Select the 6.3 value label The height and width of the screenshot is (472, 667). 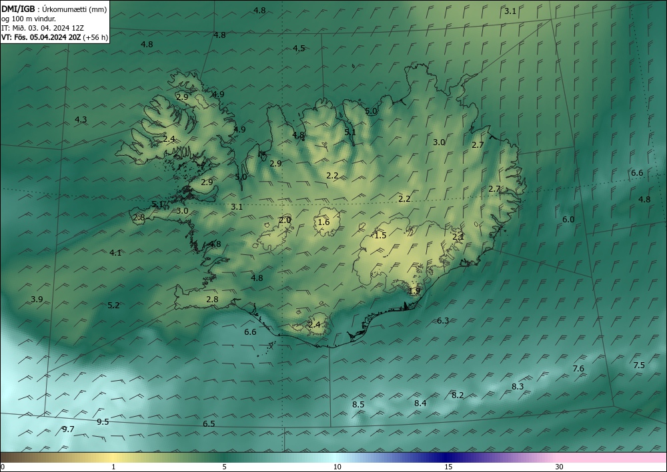(x=443, y=320)
